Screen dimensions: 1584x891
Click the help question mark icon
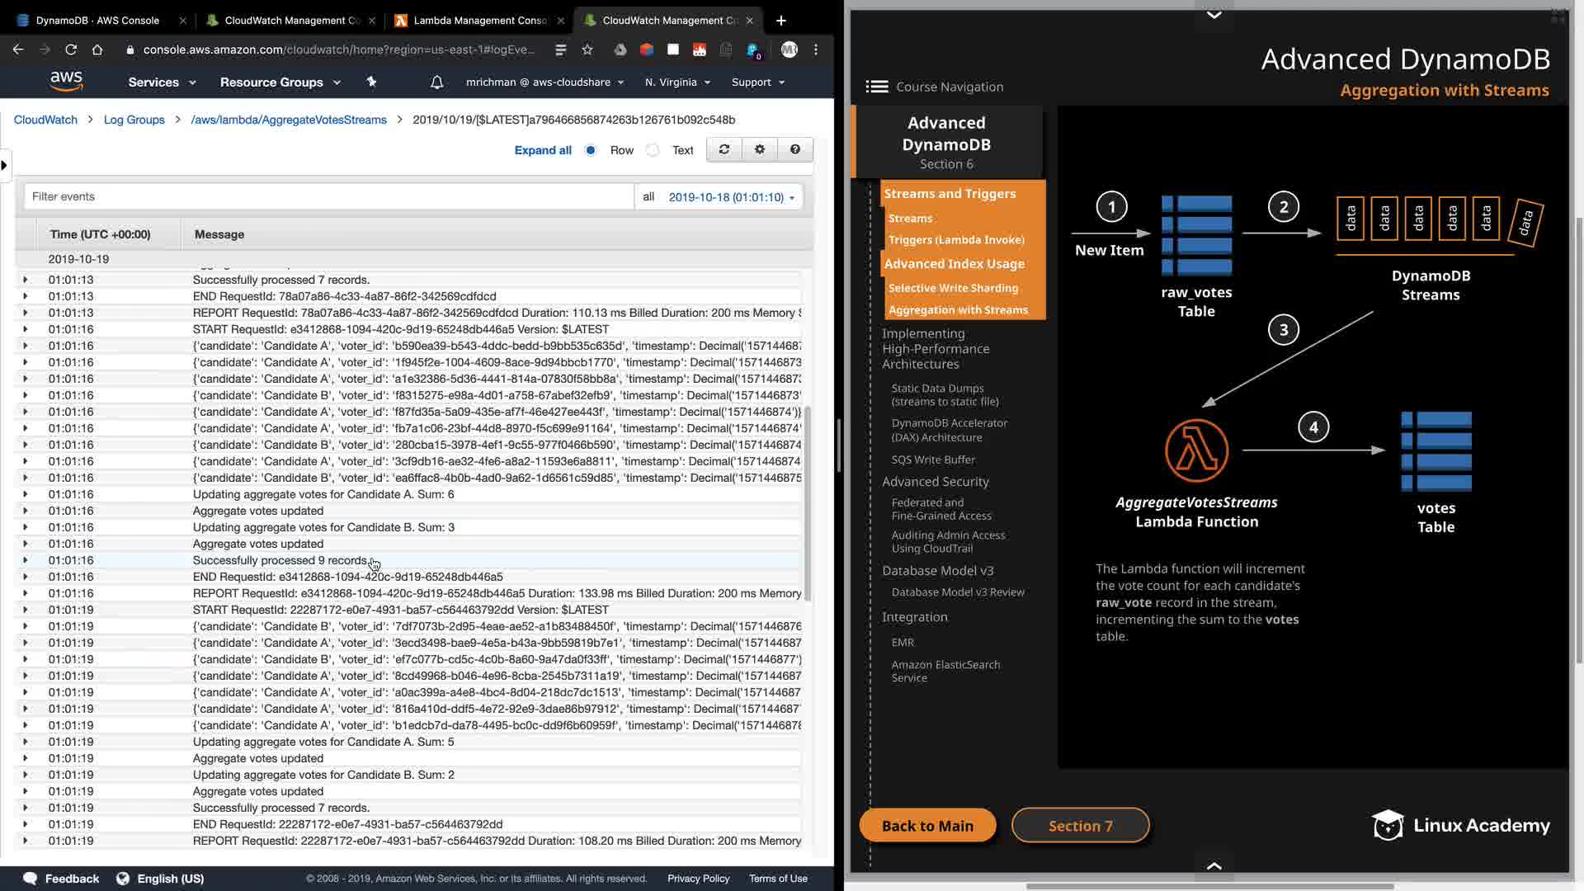coord(795,149)
